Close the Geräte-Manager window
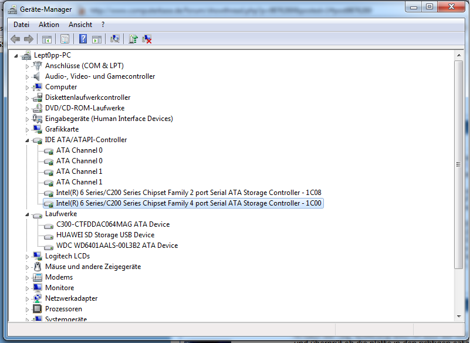 [x=452, y=7]
